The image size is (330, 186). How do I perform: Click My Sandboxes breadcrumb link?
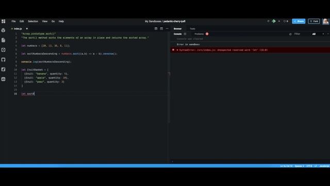click(x=153, y=21)
